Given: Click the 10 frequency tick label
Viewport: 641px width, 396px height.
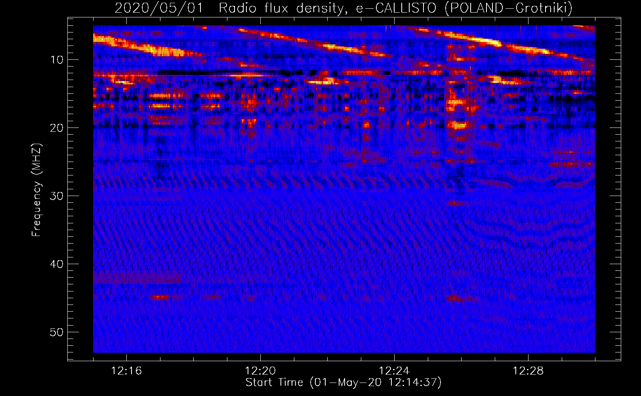Looking at the screenshot, I should (x=57, y=60).
